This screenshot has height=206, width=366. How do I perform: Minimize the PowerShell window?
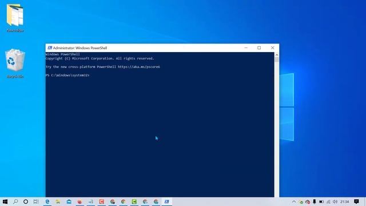(x=246, y=47)
